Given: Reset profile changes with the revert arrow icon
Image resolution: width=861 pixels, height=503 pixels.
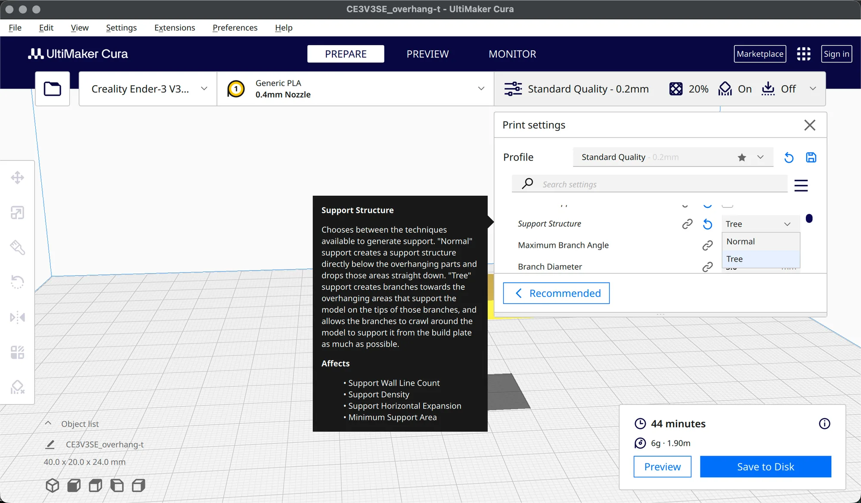Looking at the screenshot, I should point(789,157).
